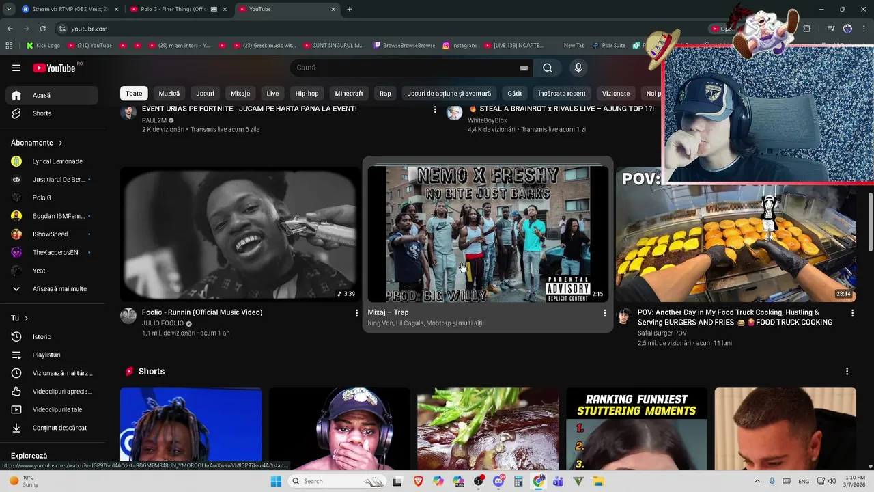Viewport: 874px width, 492px height.
Task: Show hidden system tray icons
Action: pyautogui.click(x=757, y=481)
